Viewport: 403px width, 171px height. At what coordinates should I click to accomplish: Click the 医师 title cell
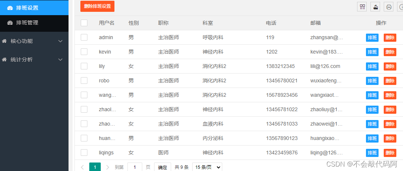163,153
